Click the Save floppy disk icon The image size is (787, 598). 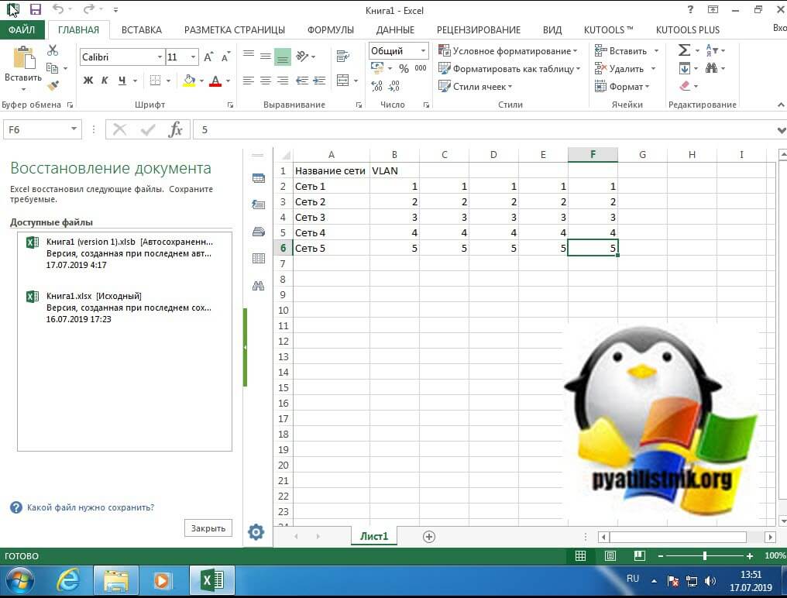pos(35,10)
